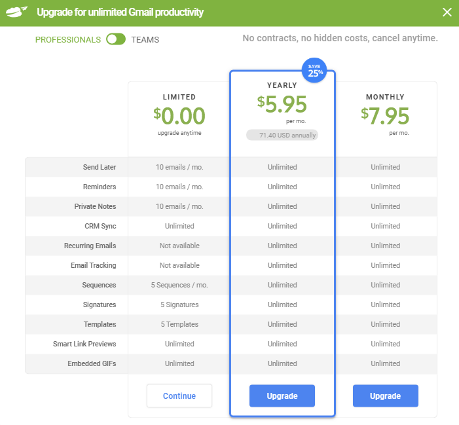Click the Reminders feature label

click(100, 187)
